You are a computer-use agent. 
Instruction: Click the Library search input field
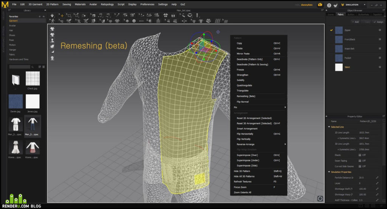click(x=20, y=67)
